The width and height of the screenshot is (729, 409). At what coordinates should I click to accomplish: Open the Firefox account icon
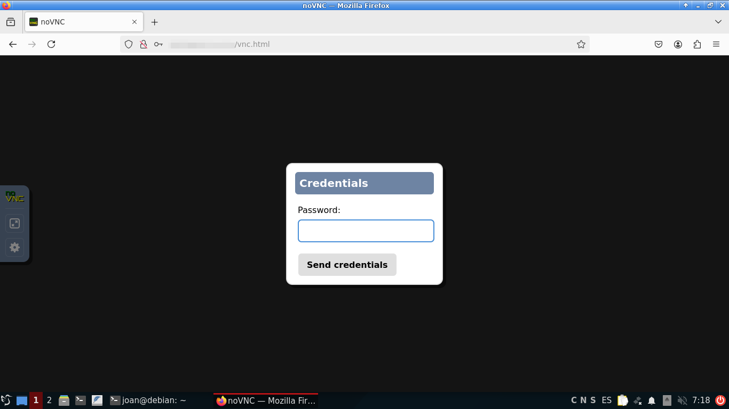click(678, 44)
